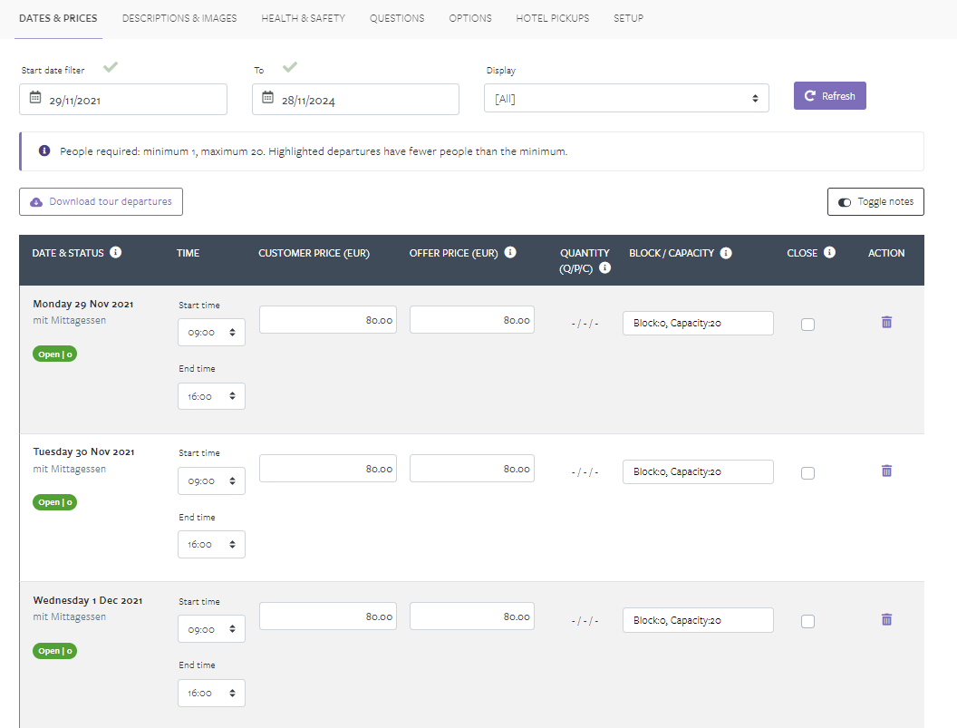Delete Monday 29 Nov 2021 departure
The image size is (957, 728).
pyautogui.click(x=887, y=322)
